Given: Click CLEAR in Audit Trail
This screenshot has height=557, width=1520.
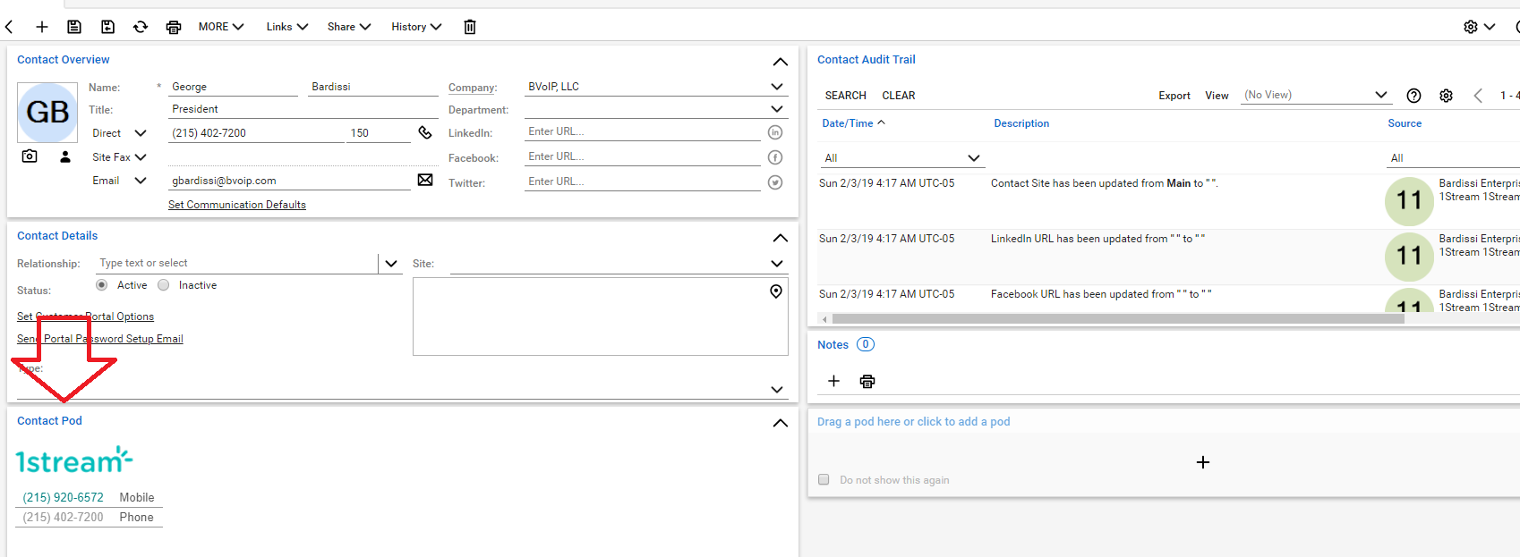Looking at the screenshot, I should (x=899, y=96).
